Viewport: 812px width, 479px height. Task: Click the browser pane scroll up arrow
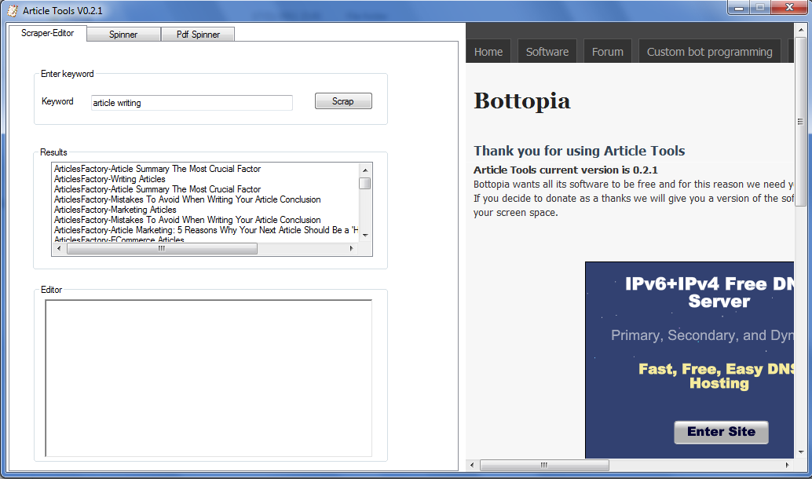coord(800,31)
